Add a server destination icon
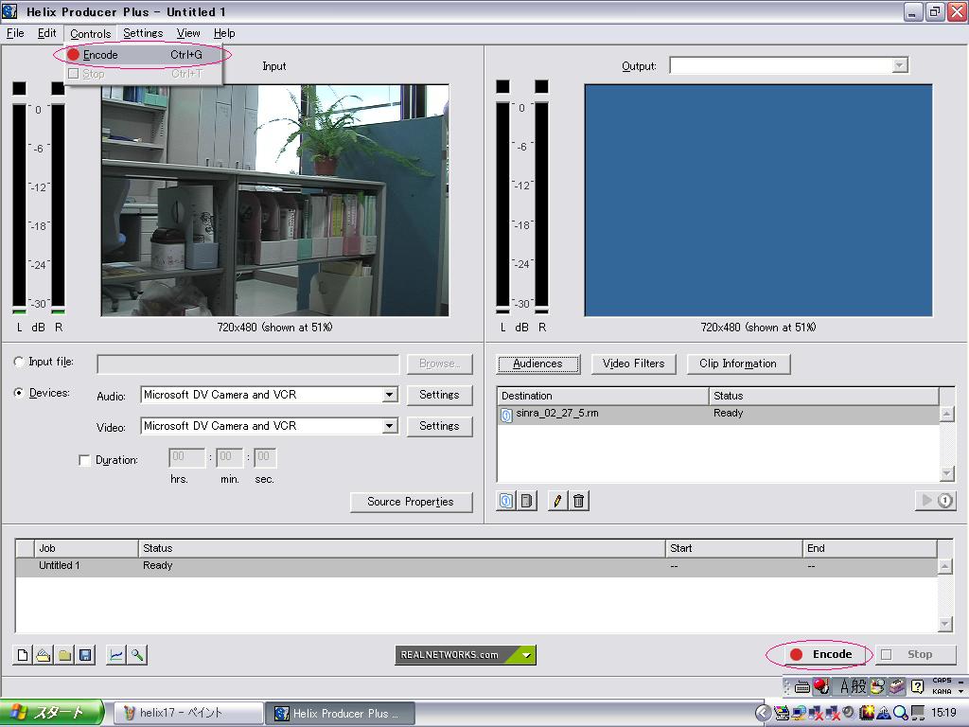This screenshot has height=727, width=969. point(527,501)
